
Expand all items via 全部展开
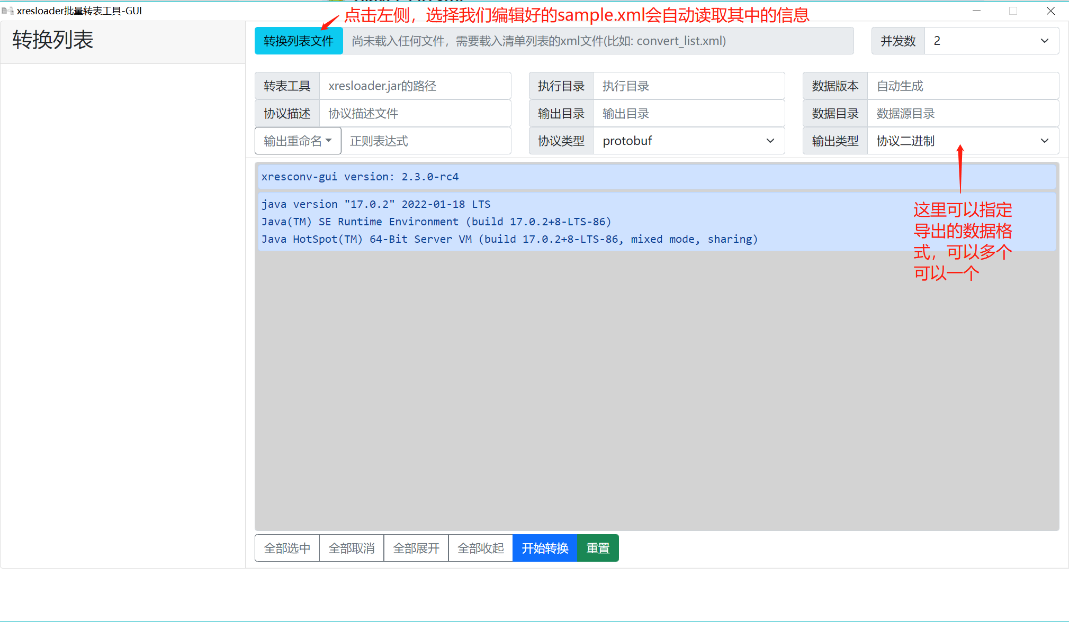(x=416, y=548)
